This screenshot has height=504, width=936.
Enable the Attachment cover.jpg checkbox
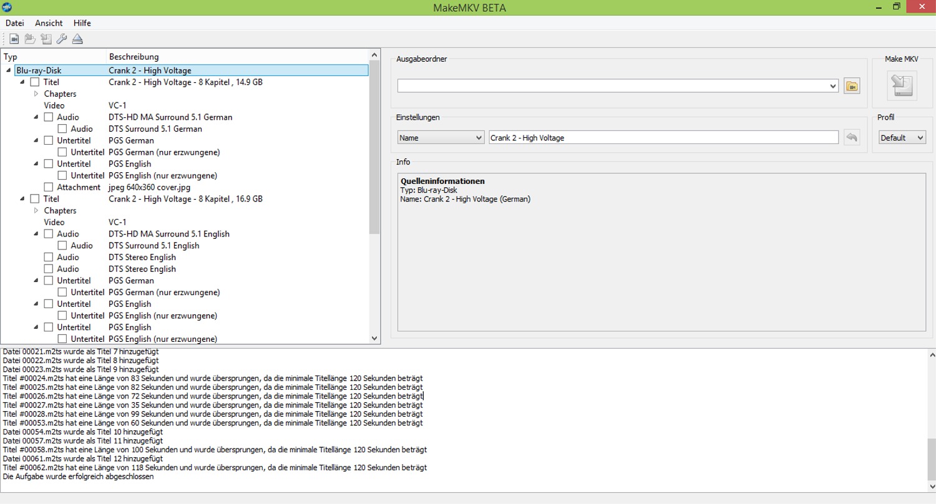pos(49,187)
